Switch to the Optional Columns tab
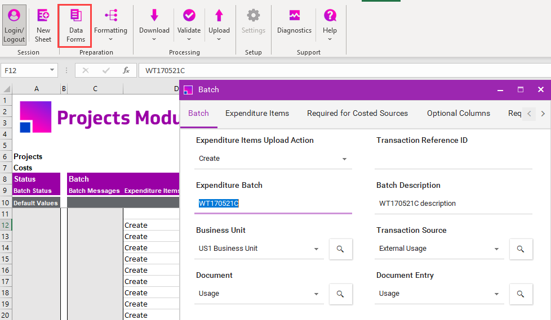Screen dimensions: 551x320 459,114
